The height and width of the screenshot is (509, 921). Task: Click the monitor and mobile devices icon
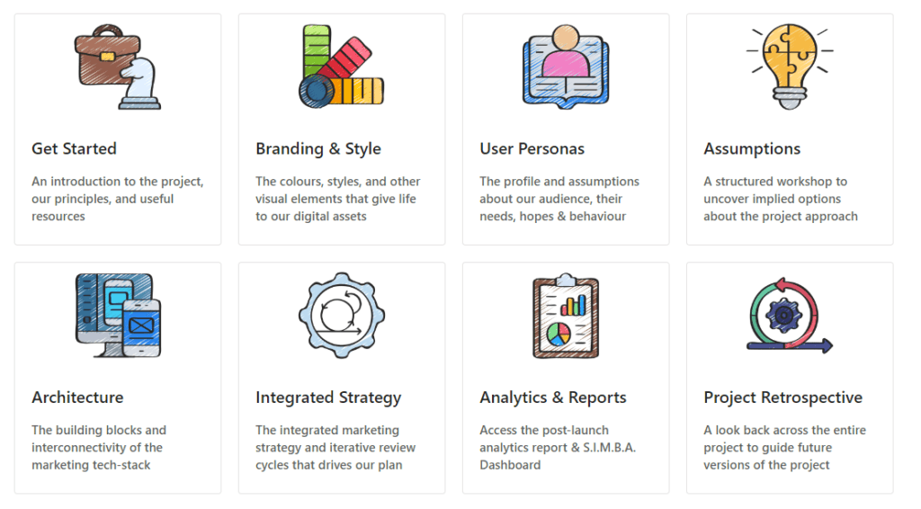click(118, 316)
